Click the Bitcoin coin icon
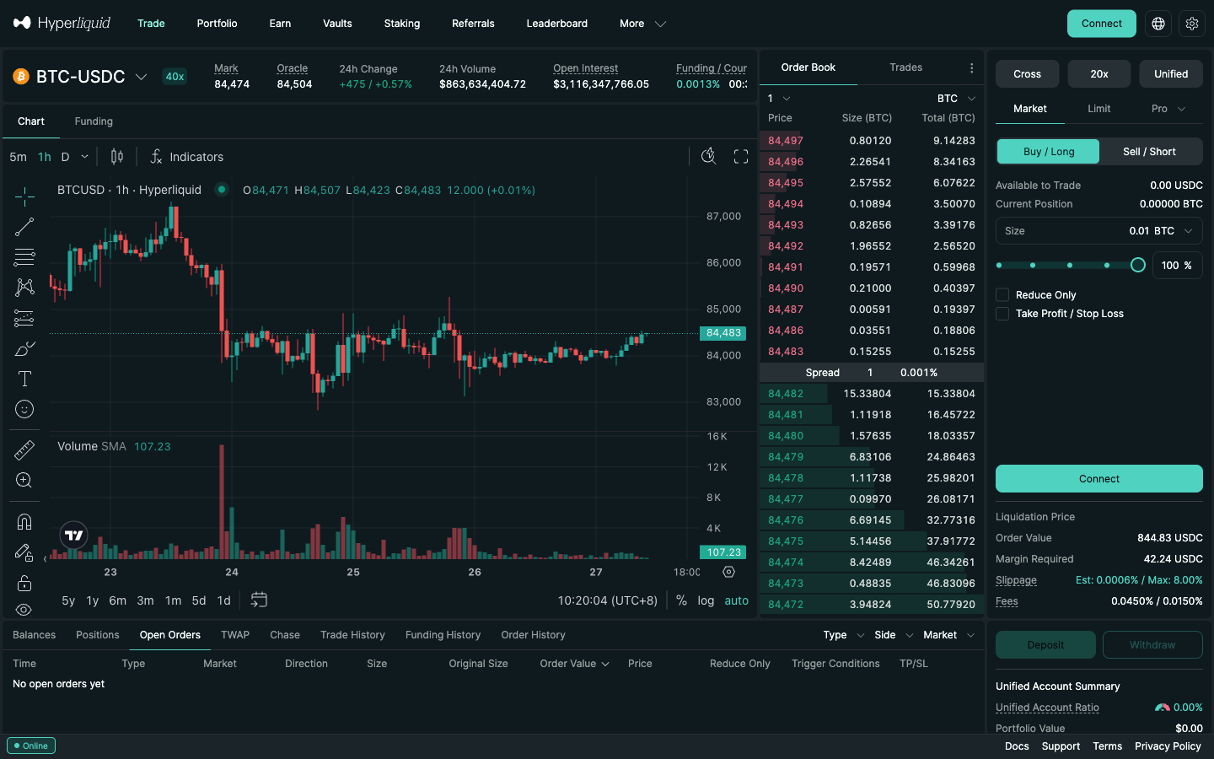Image resolution: width=1214 pixels, height=759 pixels. coord(21,77)
